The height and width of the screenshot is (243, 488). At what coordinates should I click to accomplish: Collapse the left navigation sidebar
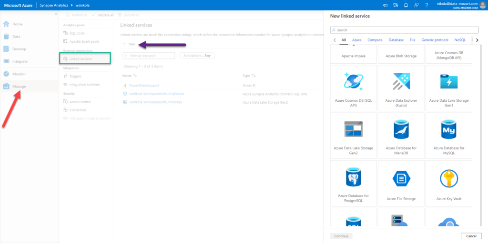[x=56, y=14]
